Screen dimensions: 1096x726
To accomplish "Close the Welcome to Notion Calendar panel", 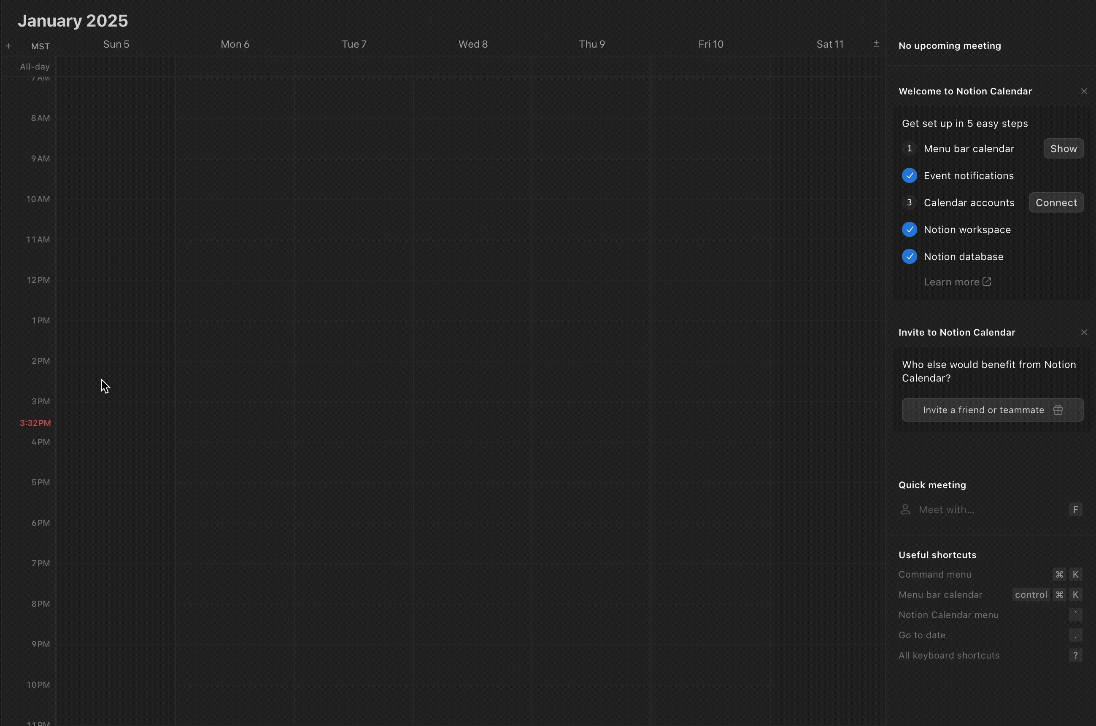I will point(1083,91).
